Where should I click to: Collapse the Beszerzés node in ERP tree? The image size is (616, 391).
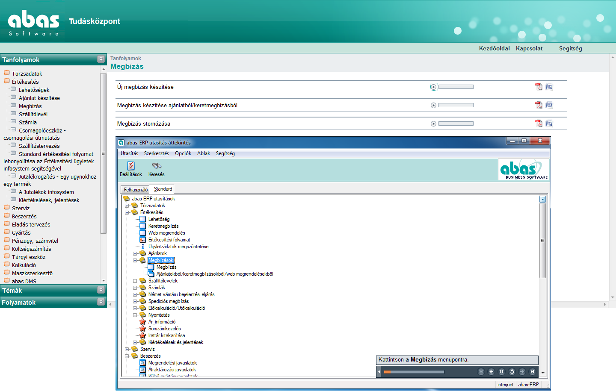(127, 356)
